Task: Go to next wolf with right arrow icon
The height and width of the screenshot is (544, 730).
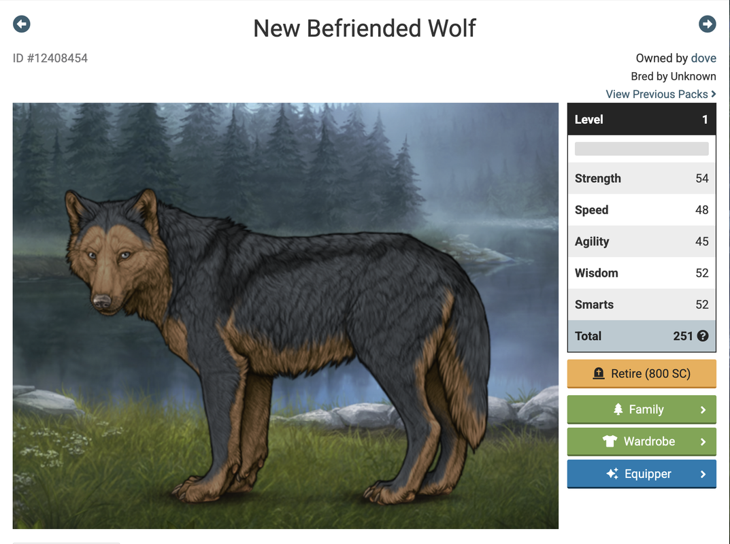Action: coord(707,24)
